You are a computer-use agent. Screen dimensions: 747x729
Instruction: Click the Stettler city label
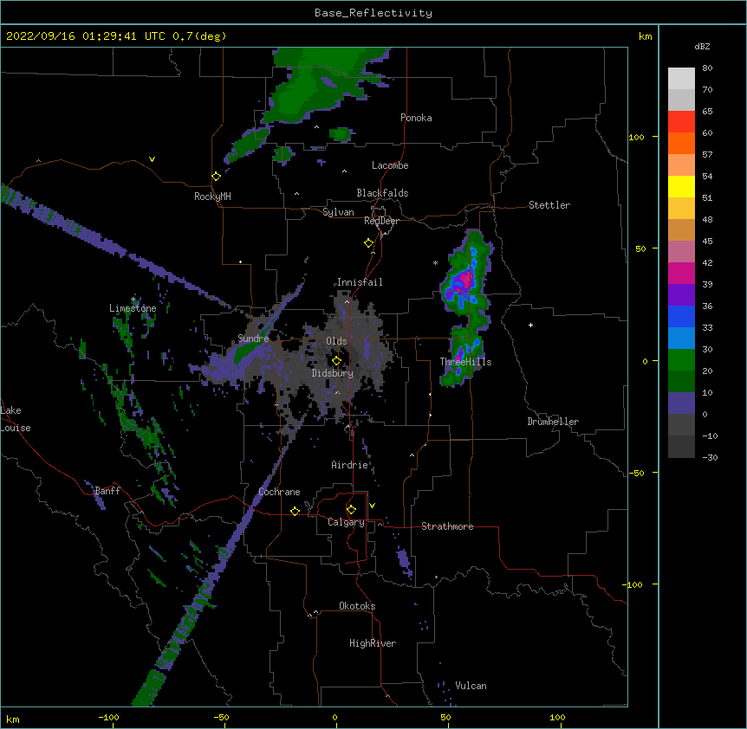549,205
